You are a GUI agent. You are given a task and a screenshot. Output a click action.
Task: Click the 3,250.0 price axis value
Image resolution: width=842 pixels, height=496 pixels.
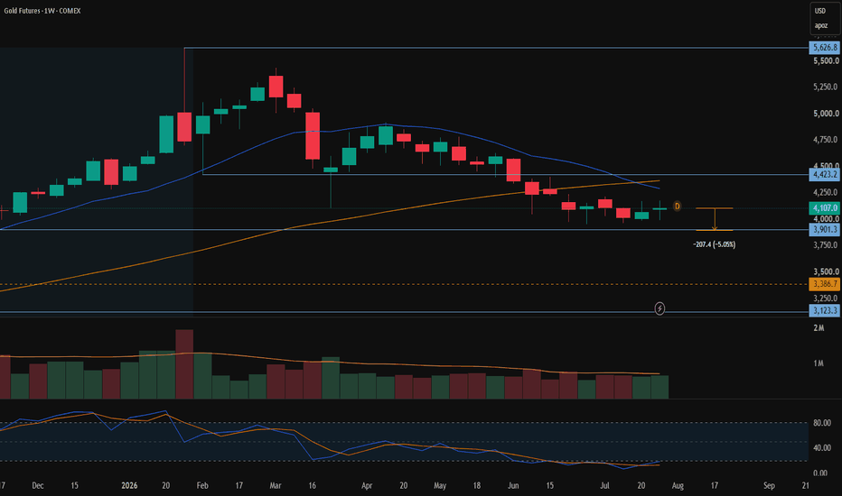[x=826, y=299]
